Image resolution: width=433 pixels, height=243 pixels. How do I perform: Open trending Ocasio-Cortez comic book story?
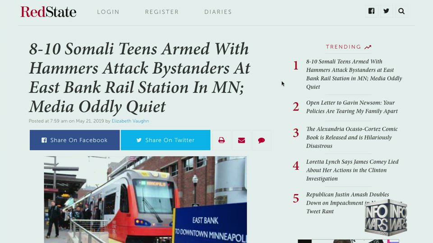point(352,138)
